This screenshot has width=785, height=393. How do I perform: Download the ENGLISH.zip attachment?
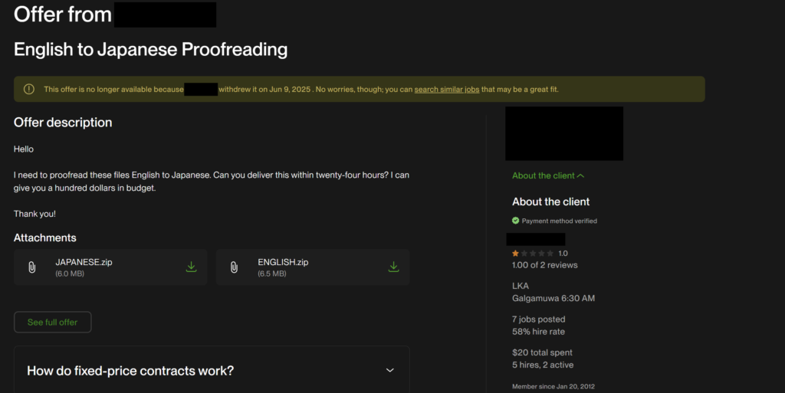(x=393, y=267)
